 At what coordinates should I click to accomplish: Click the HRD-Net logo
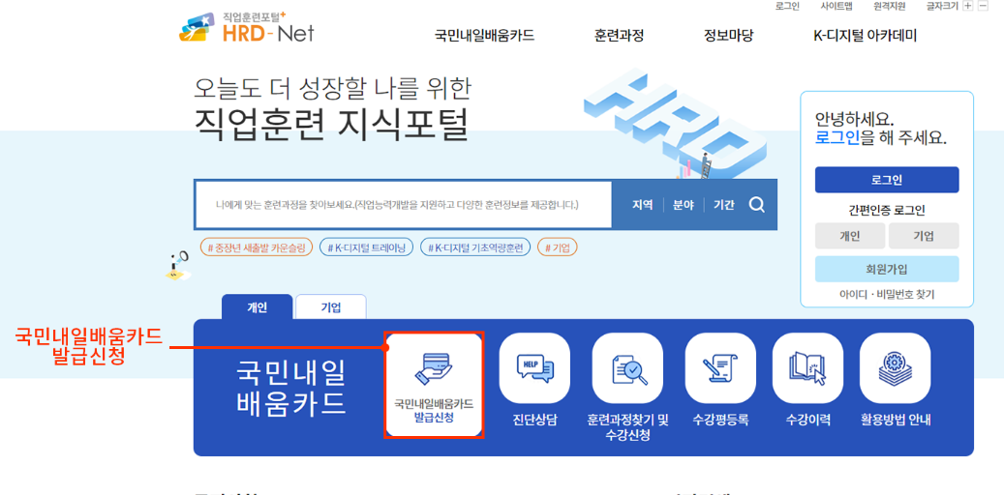click(x=247, y=27)
